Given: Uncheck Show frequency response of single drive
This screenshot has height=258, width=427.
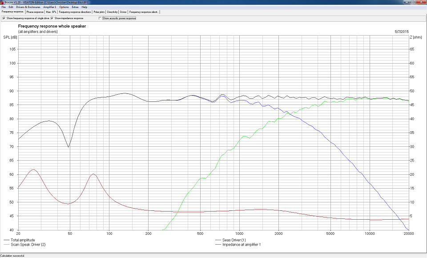Looking at the screenshot, I should [4, 18].
